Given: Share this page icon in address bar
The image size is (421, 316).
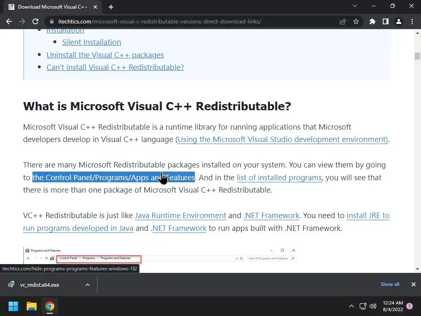Looking at the screenshot, I should point(343,21).
